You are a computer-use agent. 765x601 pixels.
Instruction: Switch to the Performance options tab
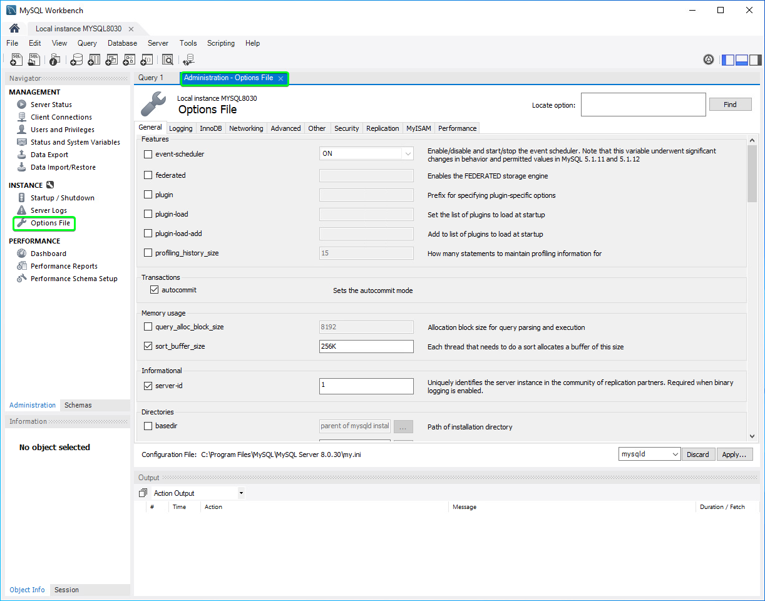pyautogui.click(x=457, y=128)
